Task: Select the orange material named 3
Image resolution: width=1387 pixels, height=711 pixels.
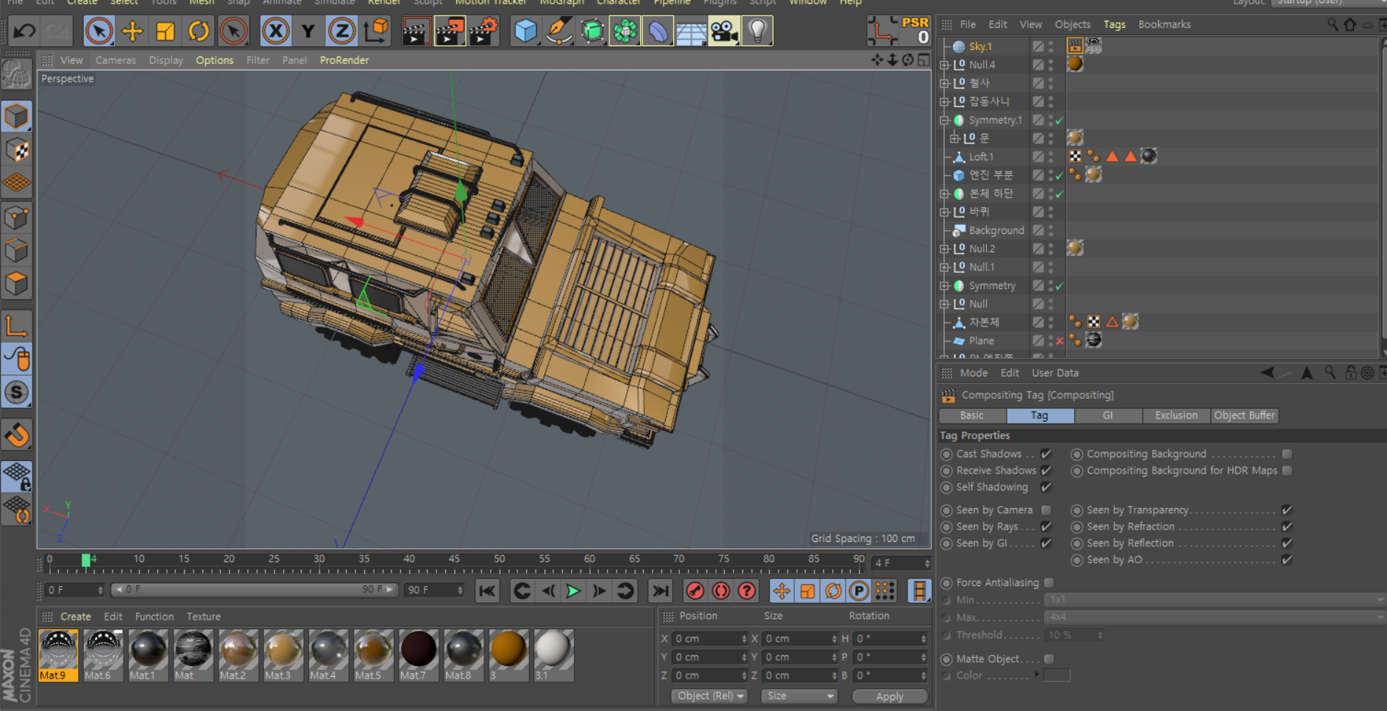Action: point(508,654)
